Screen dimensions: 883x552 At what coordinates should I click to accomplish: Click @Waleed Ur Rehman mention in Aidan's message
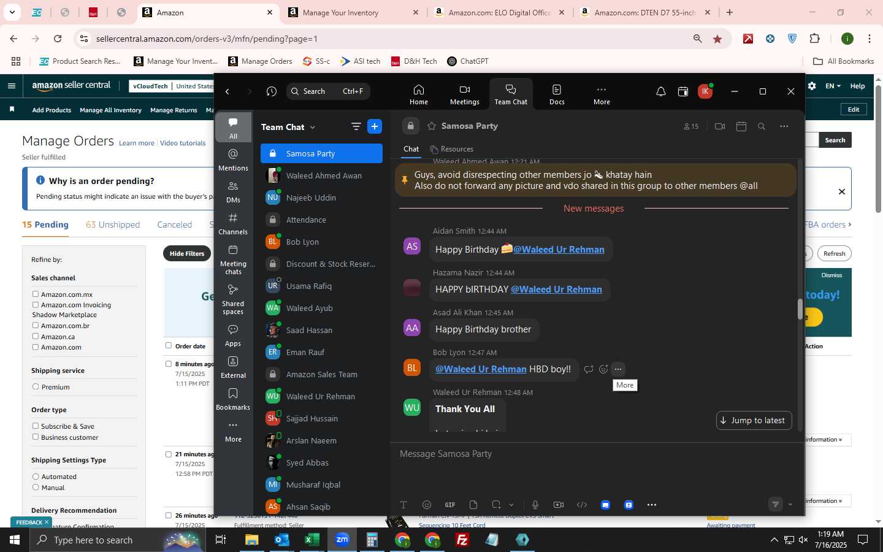click(559, 250)
